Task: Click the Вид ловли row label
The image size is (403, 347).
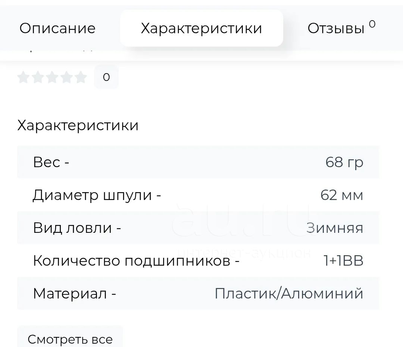Action: click(77, 228)
